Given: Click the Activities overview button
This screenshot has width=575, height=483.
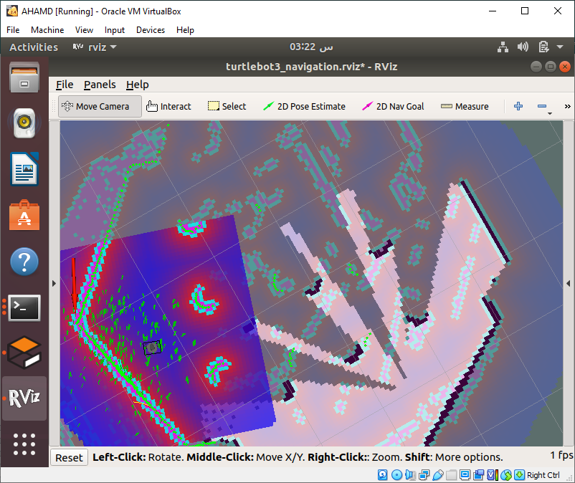Looking at the screenshot, I should (34, 47).
